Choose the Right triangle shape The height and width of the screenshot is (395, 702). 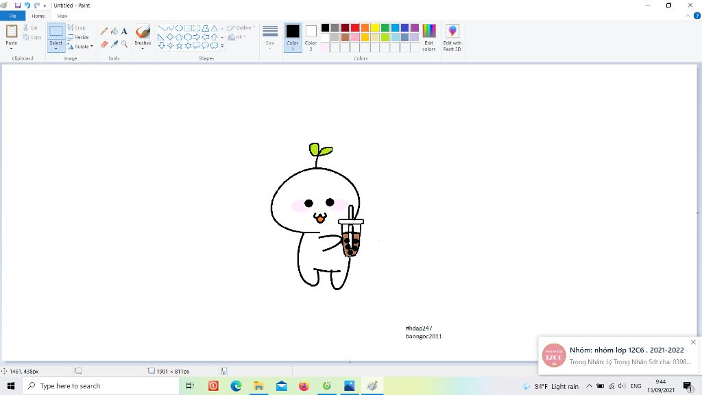[x=161, y=37]
